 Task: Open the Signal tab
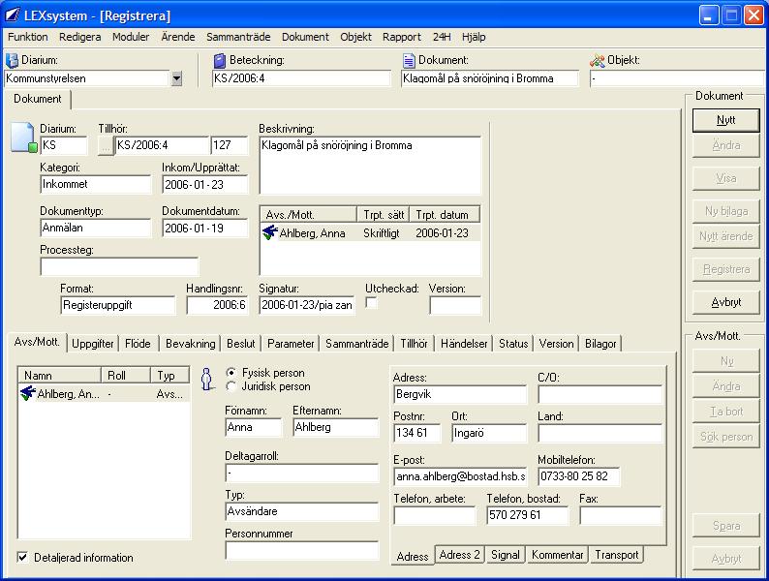(x=506, y=555)
